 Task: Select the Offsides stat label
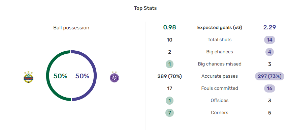click(220, 100)
